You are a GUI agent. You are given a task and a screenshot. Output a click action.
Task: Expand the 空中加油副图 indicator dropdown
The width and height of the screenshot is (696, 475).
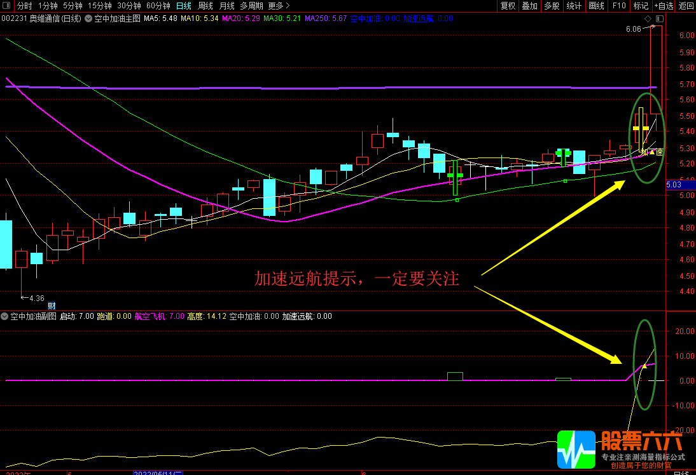(x=5, y=316)
